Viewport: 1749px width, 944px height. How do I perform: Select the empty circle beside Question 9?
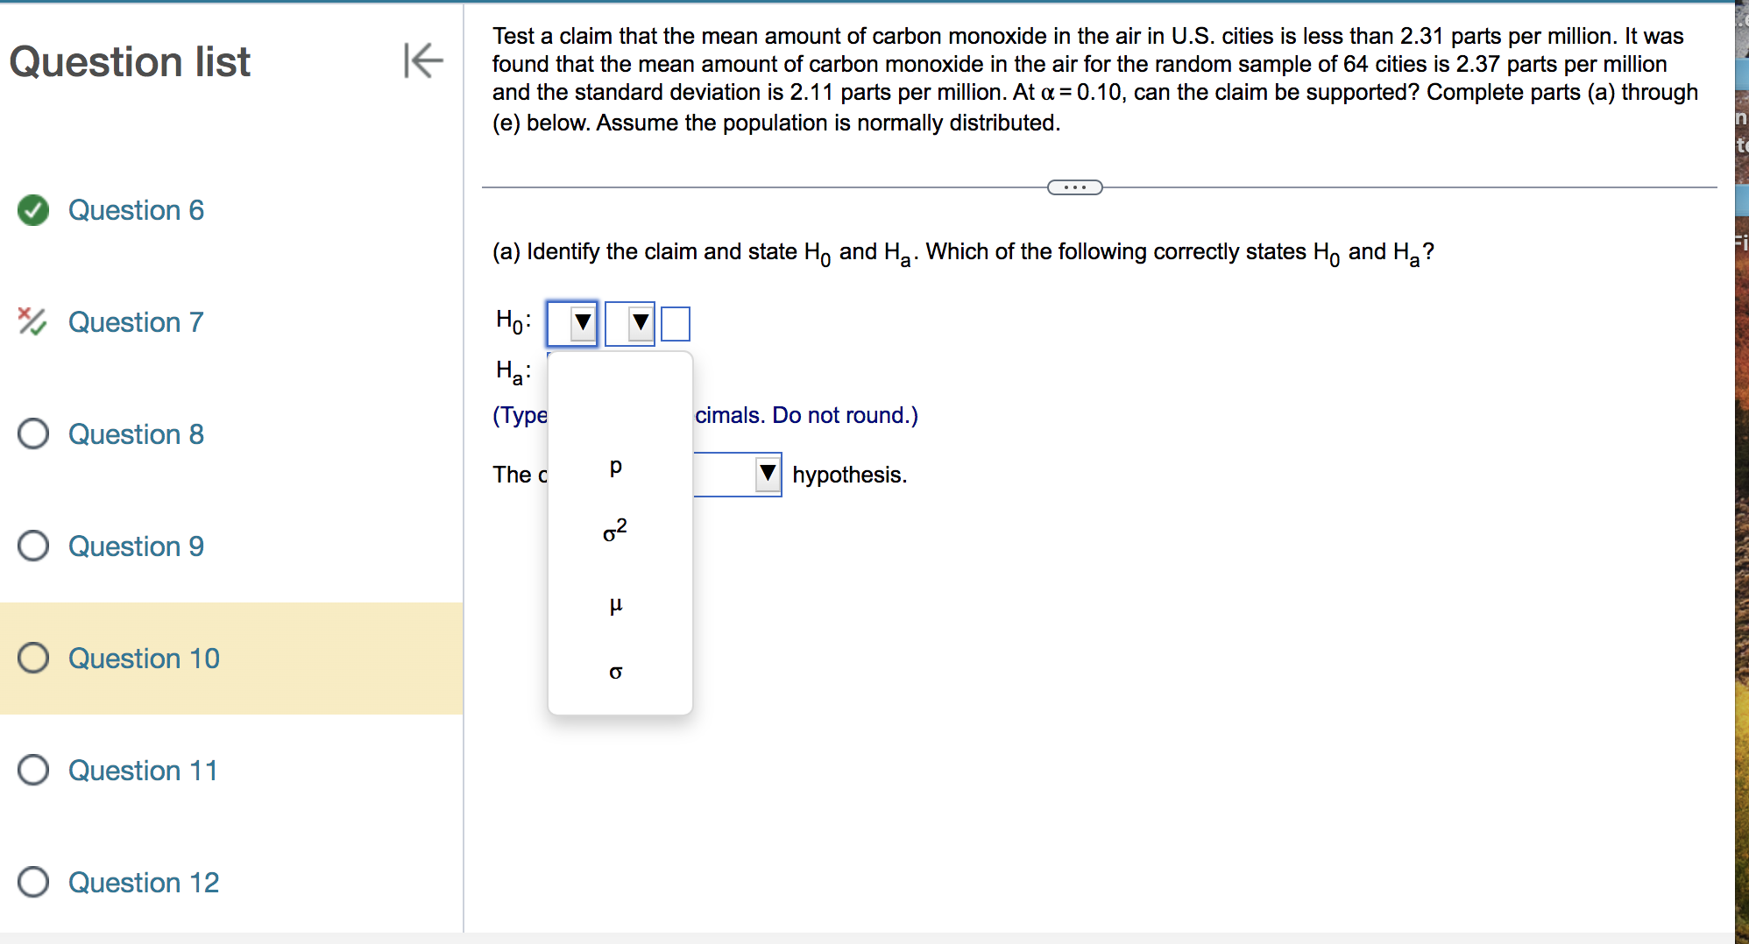tap(32, 546)
